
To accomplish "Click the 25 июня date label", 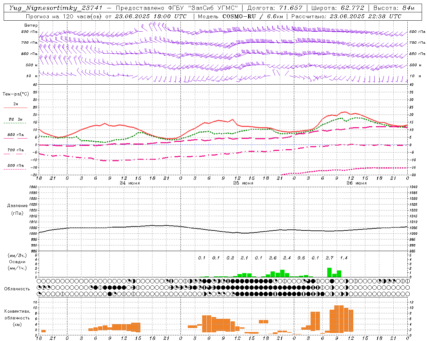I will click(x=243, y=183).
